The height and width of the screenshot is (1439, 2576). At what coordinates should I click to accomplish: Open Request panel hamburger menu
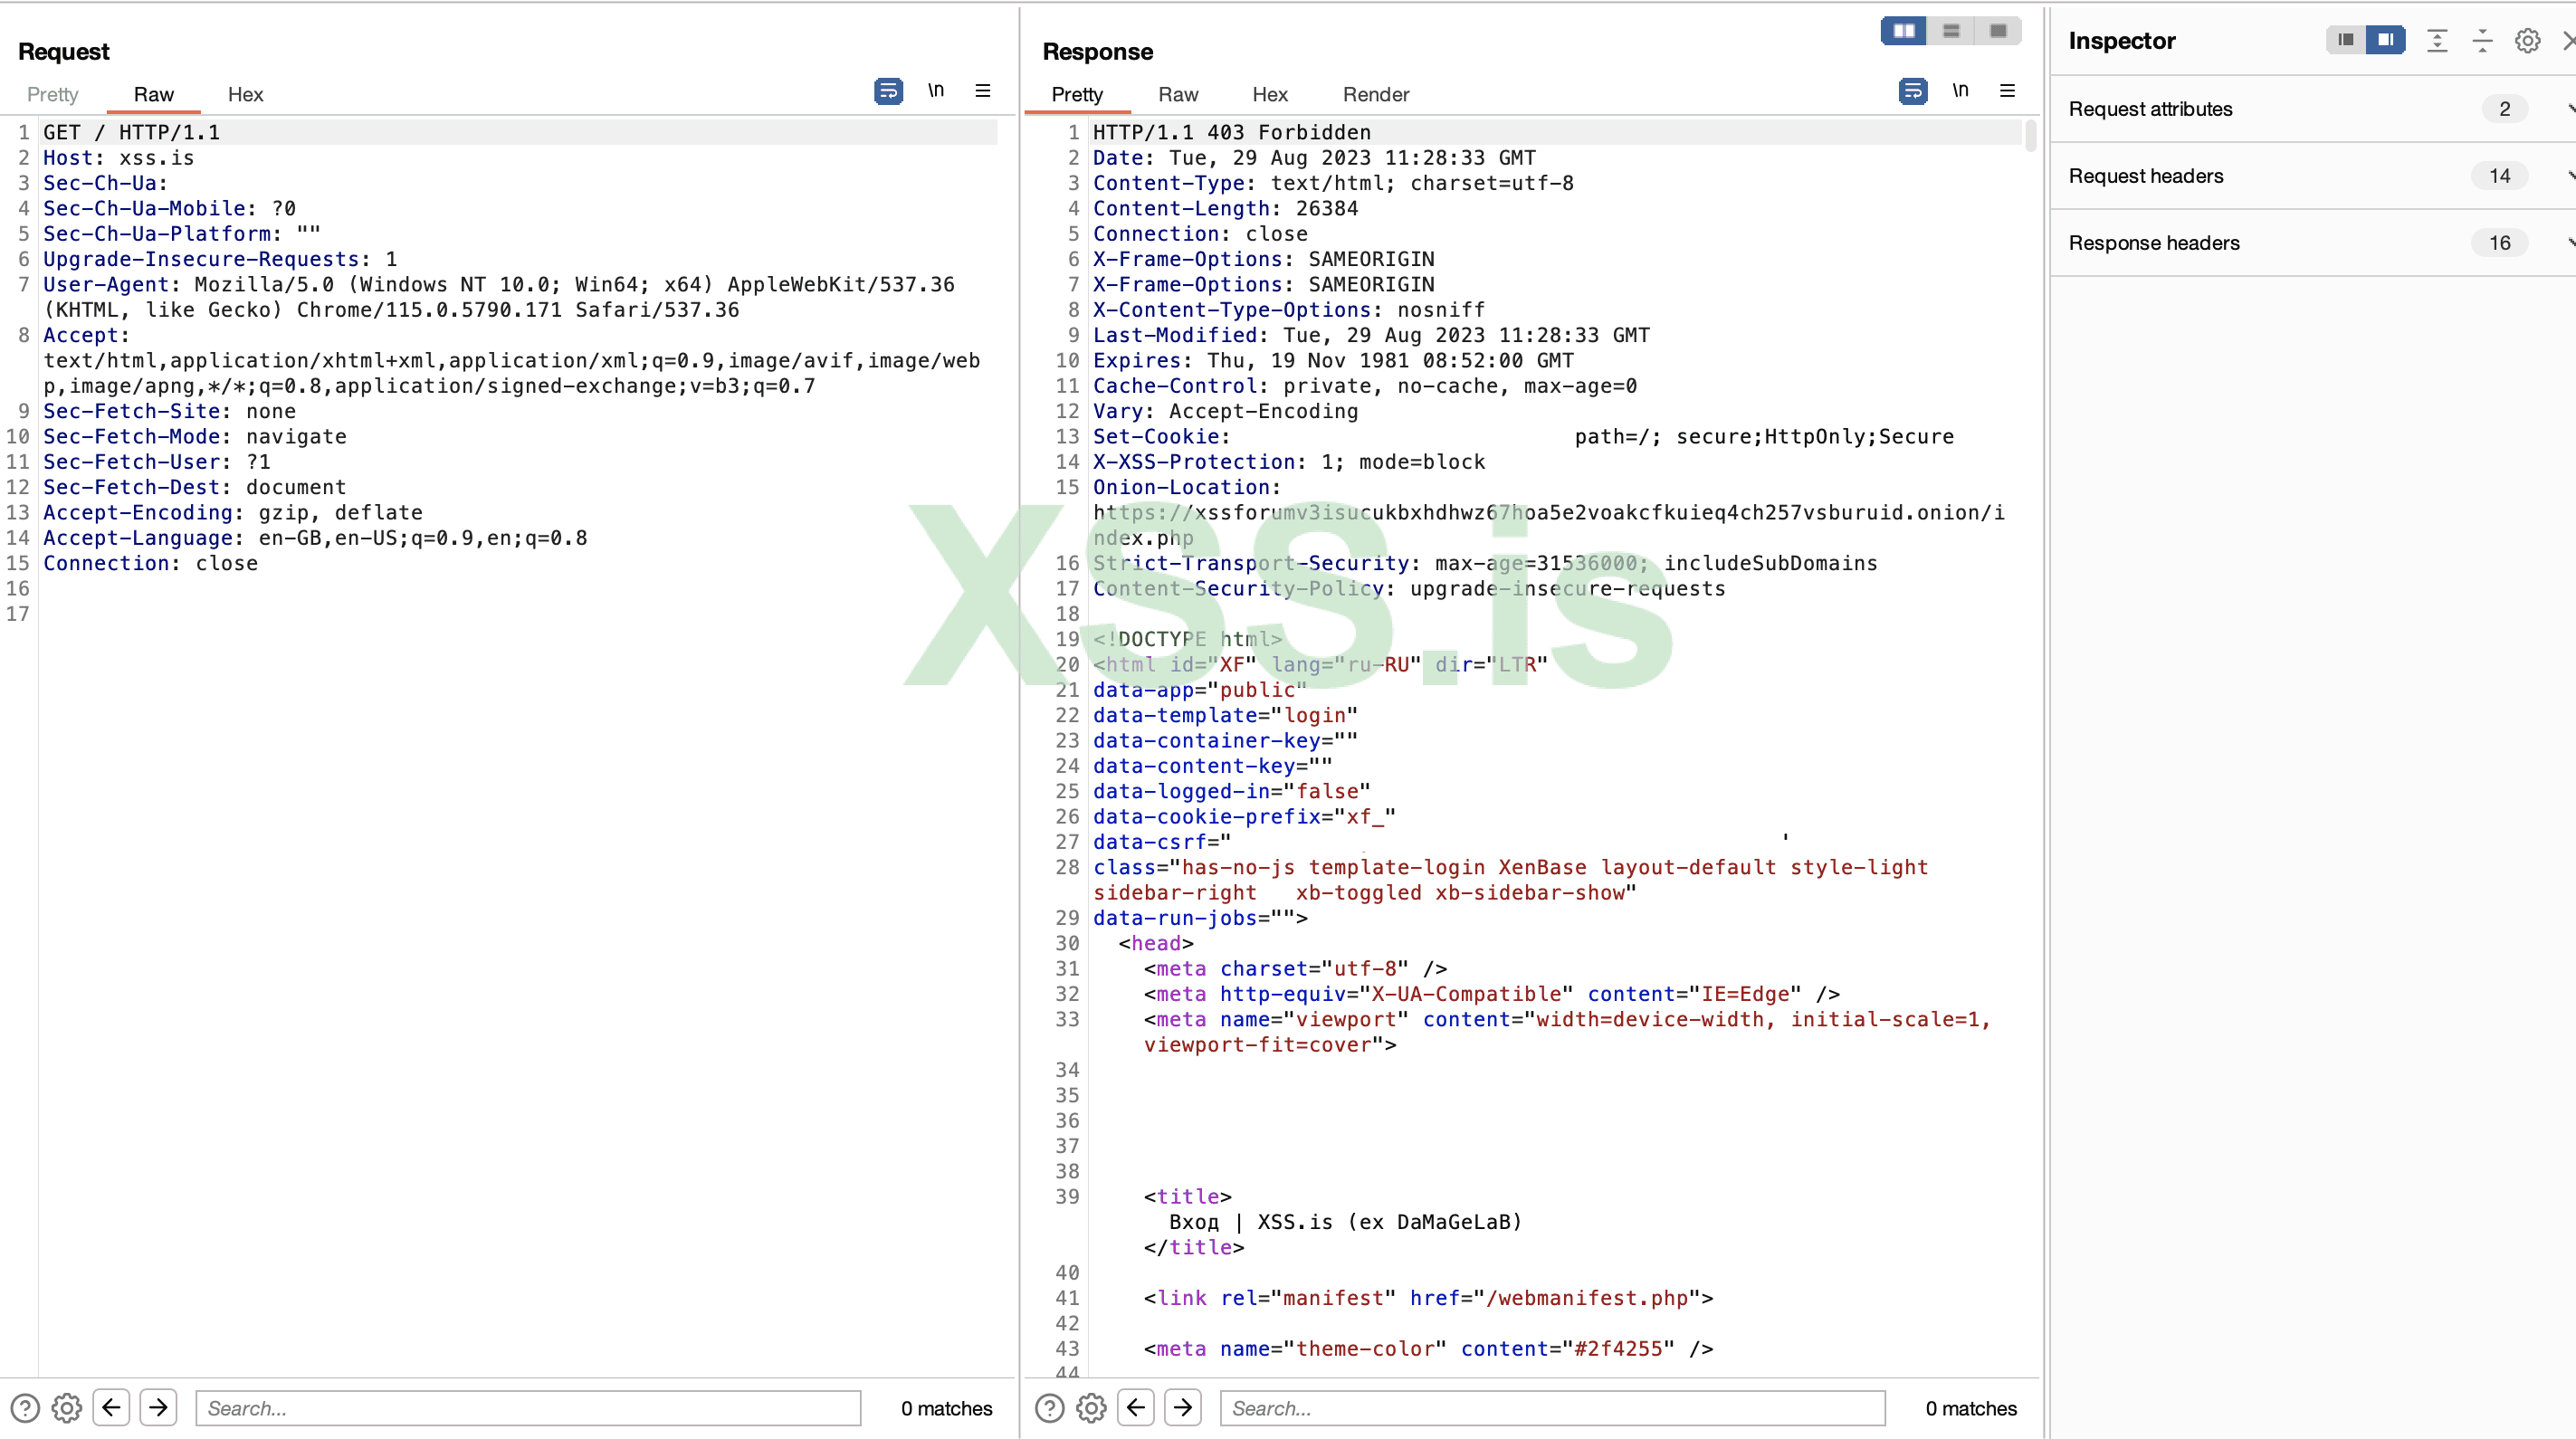click(982, 91)
